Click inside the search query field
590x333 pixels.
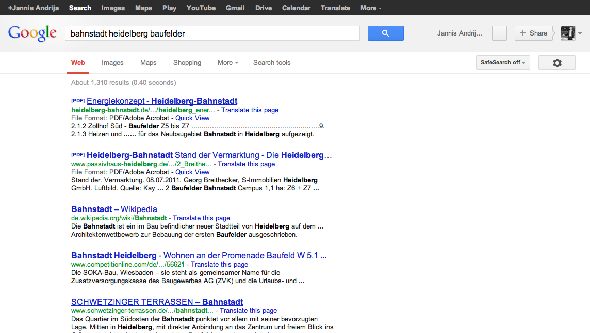pos(212,33)
